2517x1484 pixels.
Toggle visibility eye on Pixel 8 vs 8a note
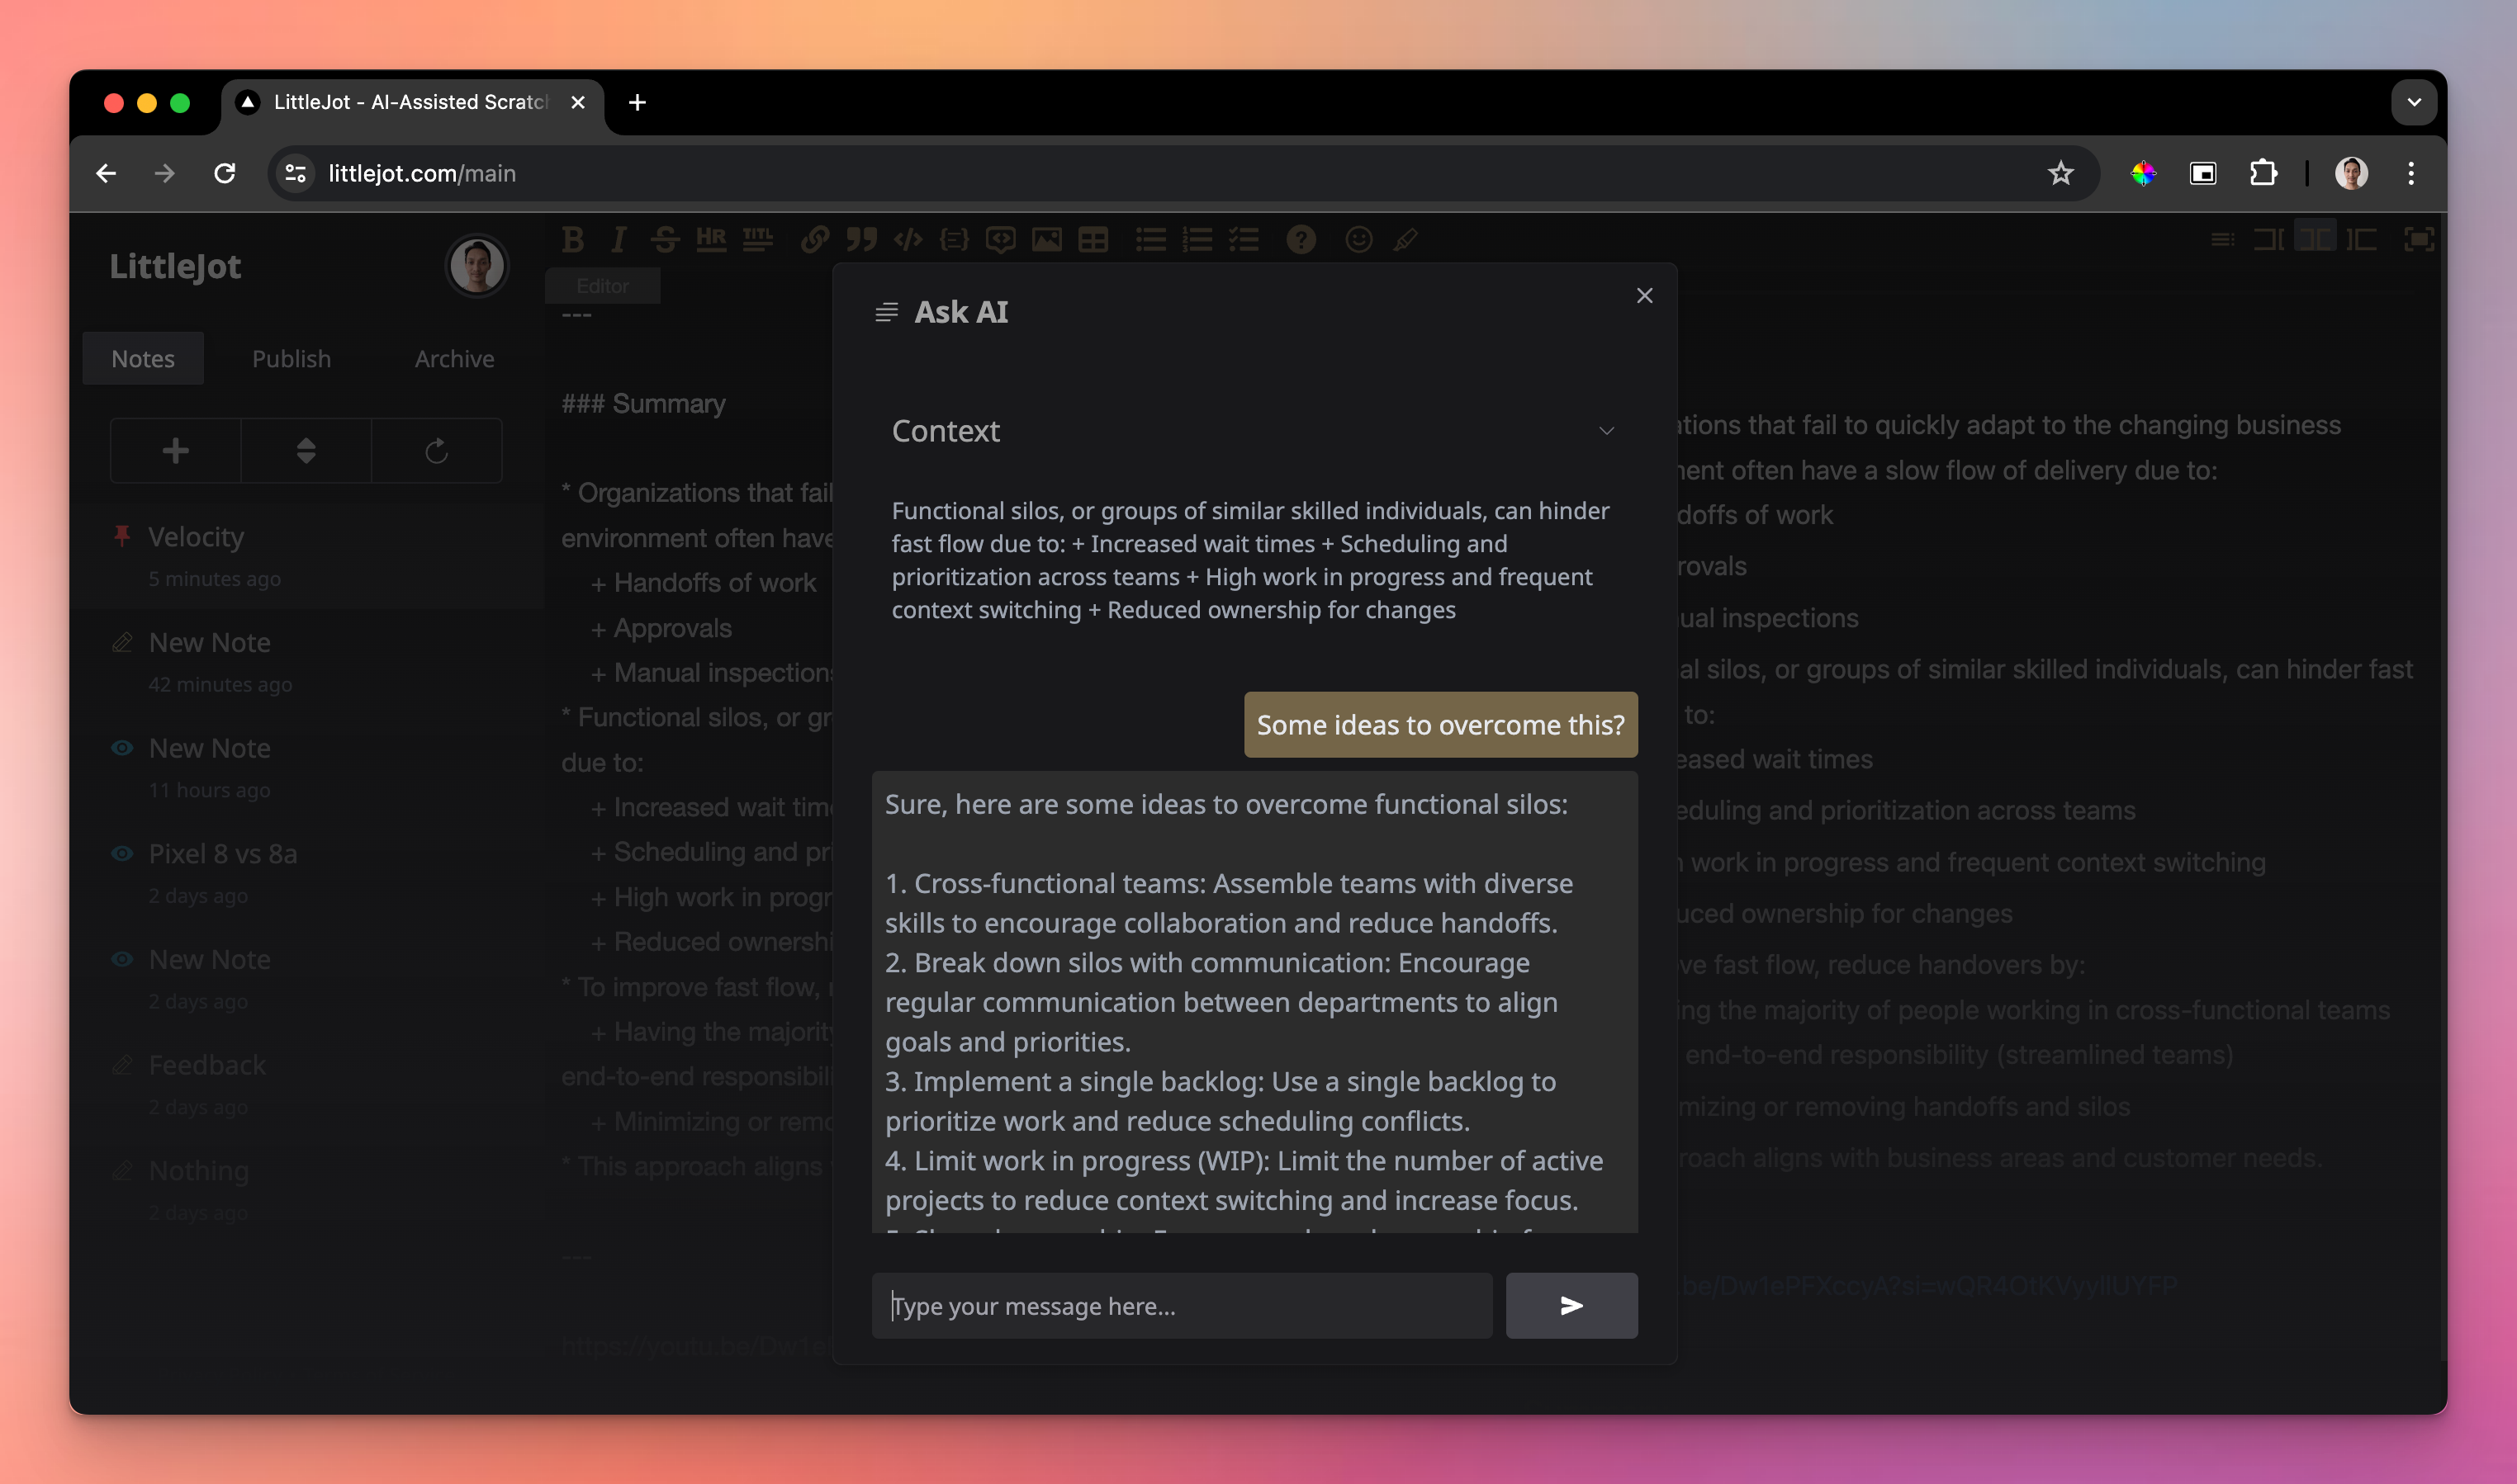point(122,853)
